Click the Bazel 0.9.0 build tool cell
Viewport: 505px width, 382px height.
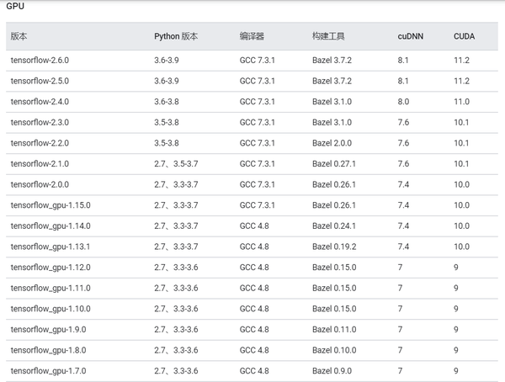(332, 370)
